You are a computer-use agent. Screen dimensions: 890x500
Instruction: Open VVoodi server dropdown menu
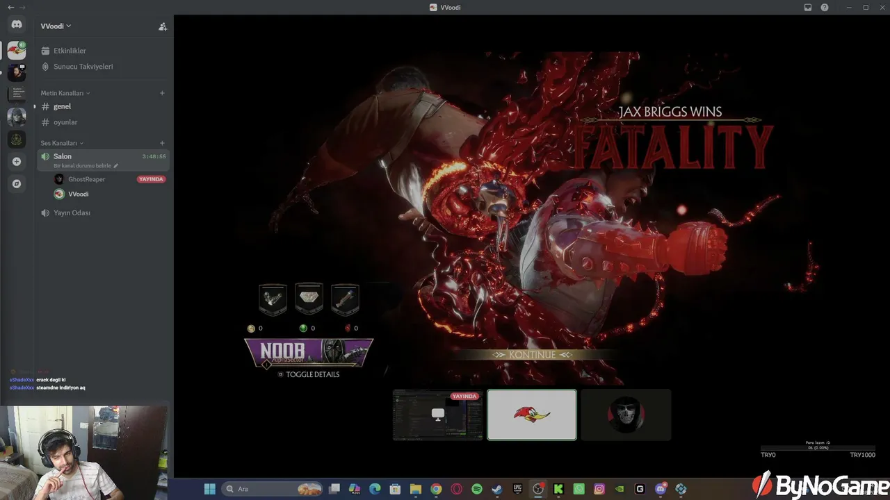coord(56,26)
